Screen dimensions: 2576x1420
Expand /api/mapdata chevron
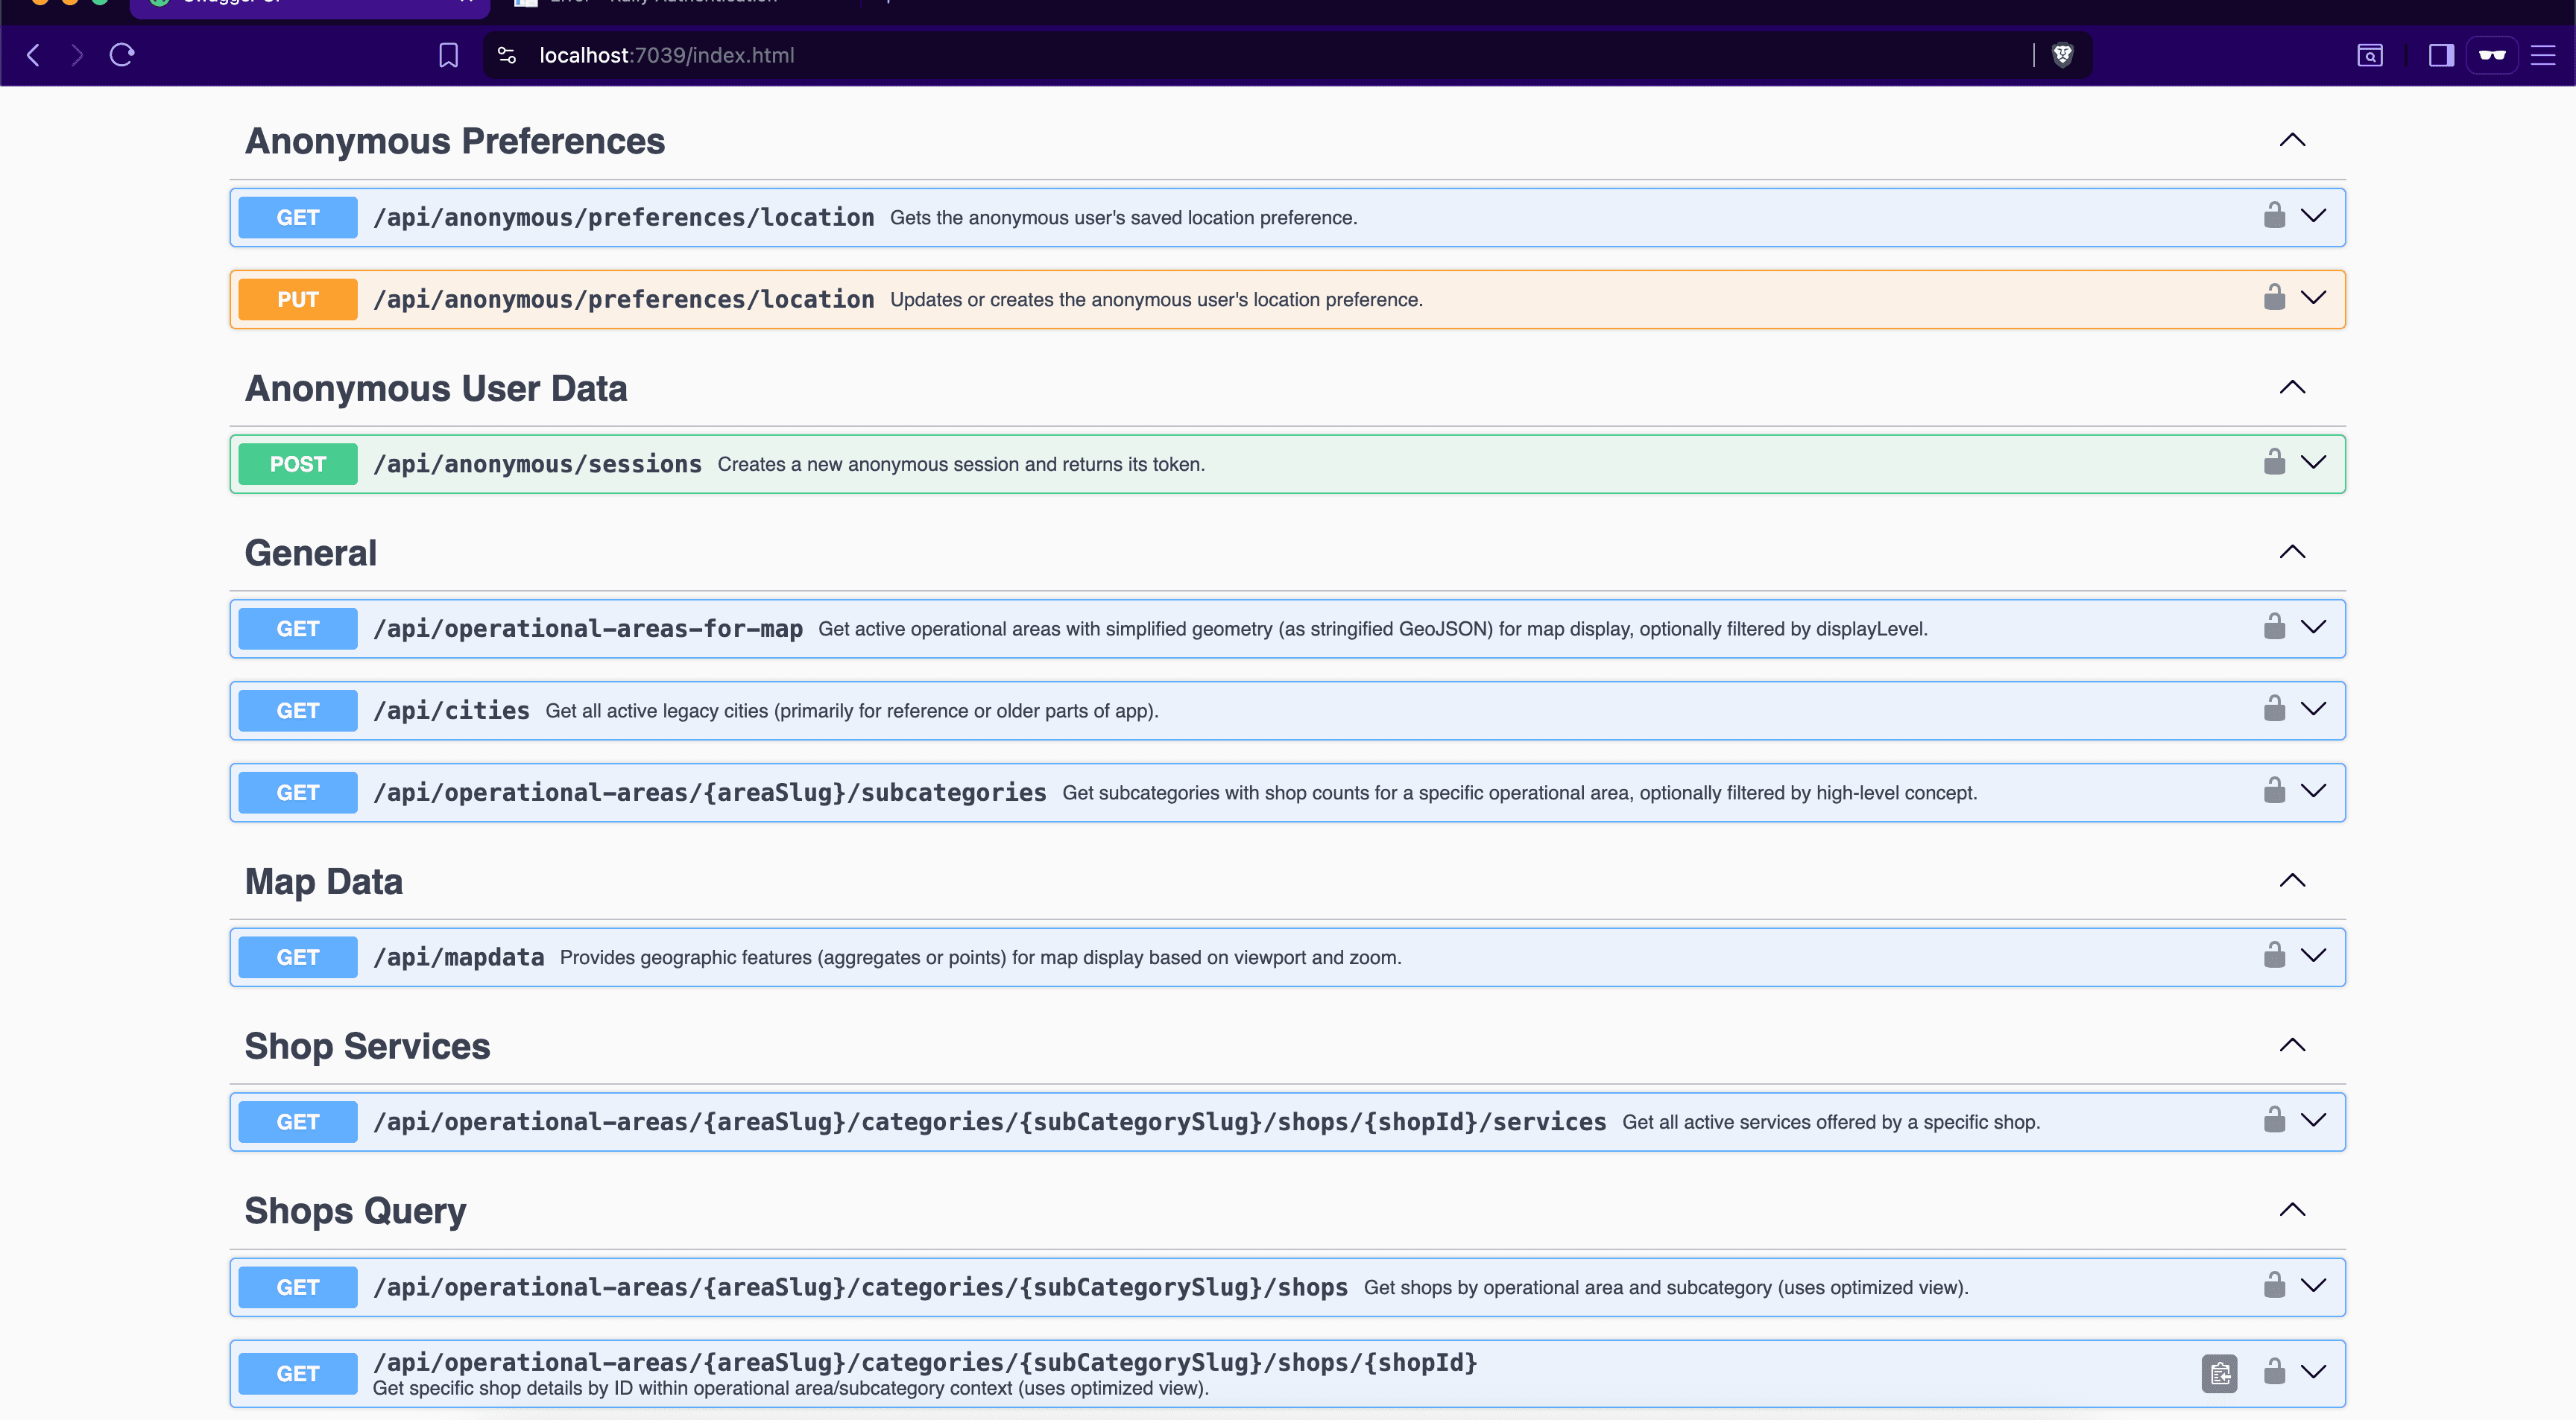2314,955
